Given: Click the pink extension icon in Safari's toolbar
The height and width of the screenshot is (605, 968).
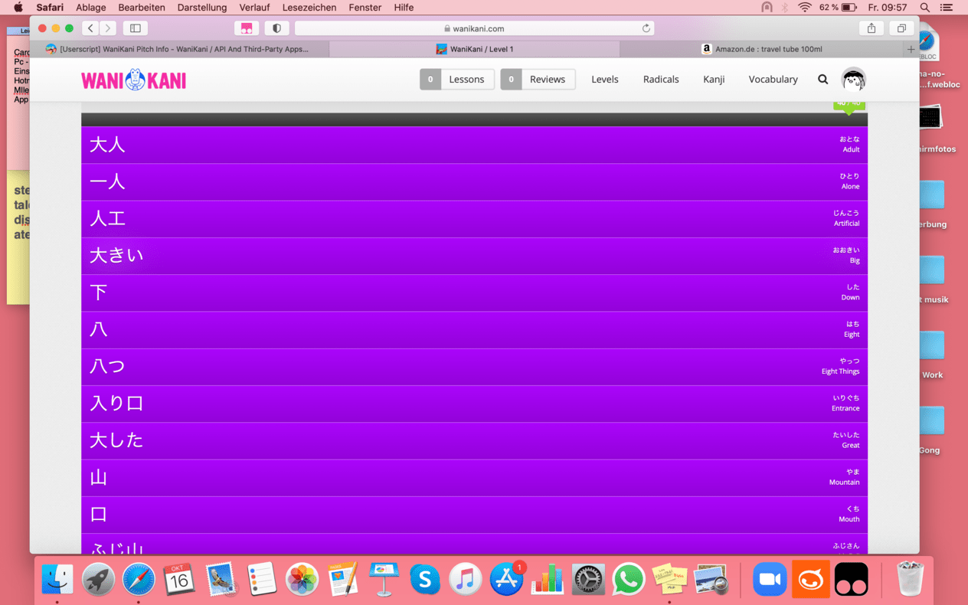Looking at the screenshot, I should pyautogui.click(x=247, y=28).
